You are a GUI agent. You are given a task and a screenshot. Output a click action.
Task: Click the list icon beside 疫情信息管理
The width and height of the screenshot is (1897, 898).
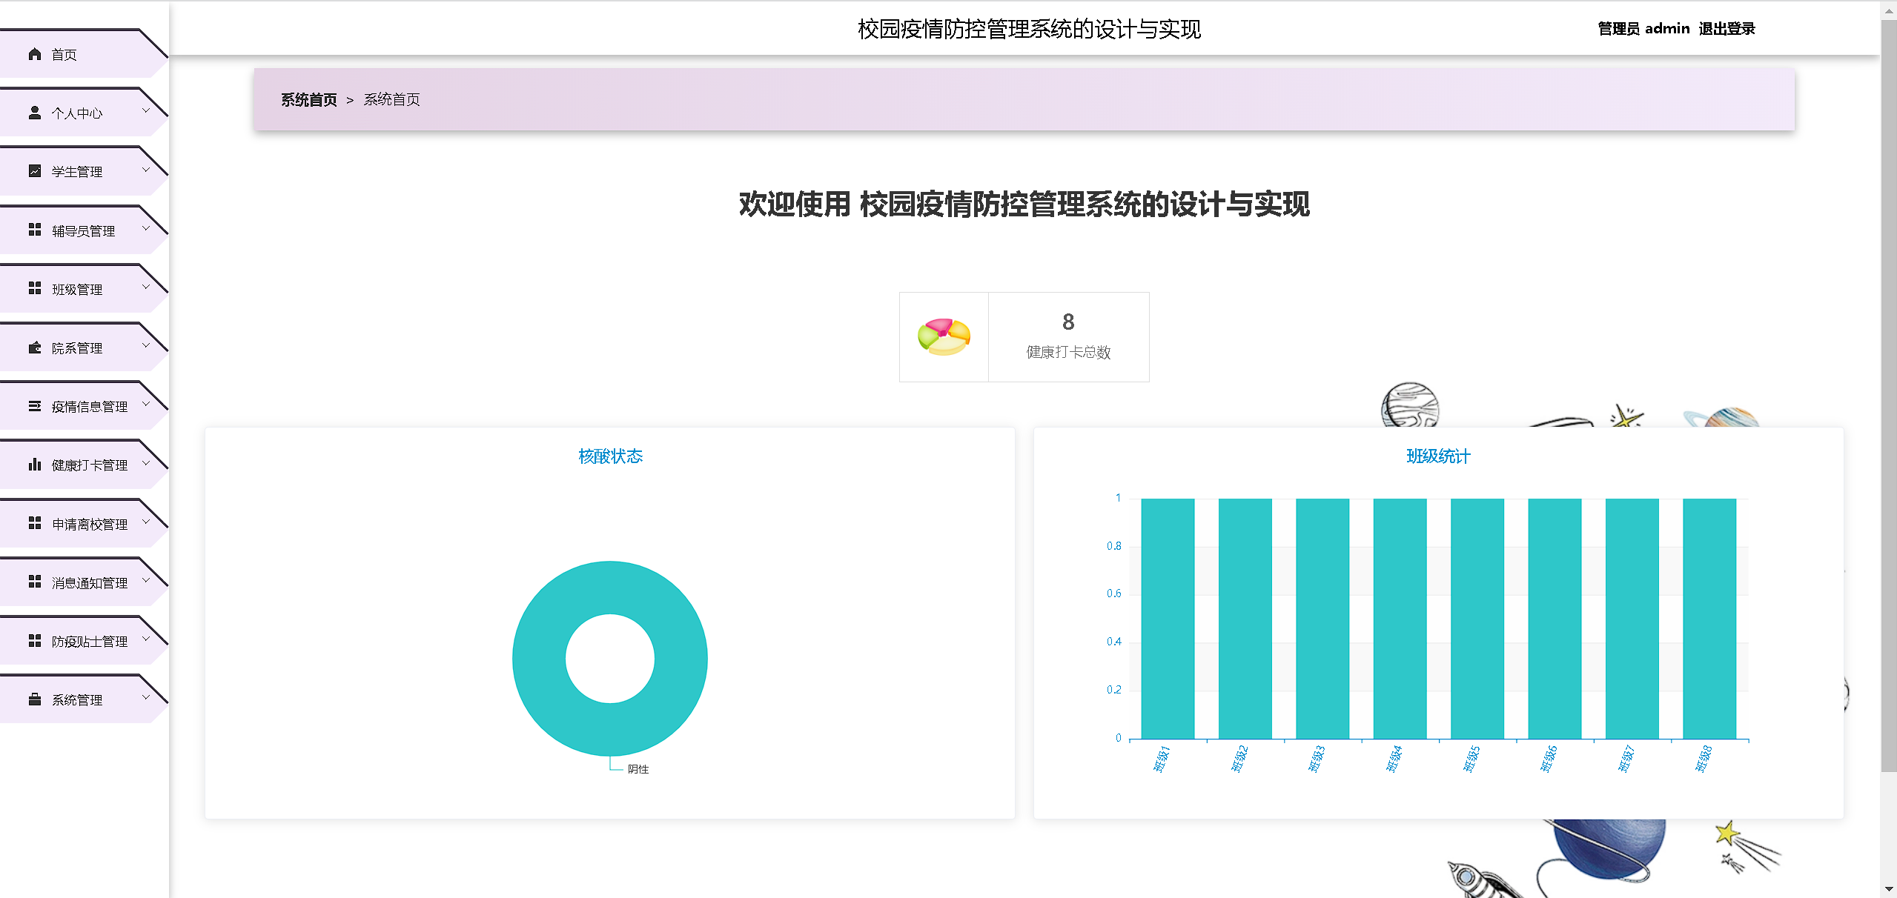[34, 406]
